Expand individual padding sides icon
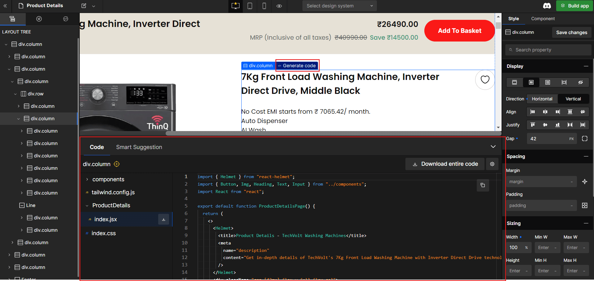594x281 pixels. coord(585,205)
